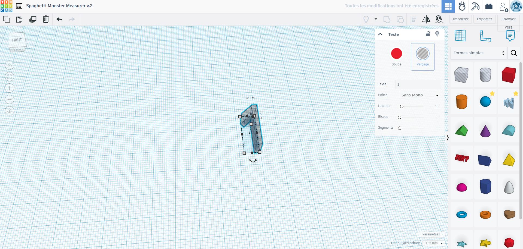The width and height of the screenshot is (523, 249).
Task: Select the red Solide color swatch
Action: point(397,53)
